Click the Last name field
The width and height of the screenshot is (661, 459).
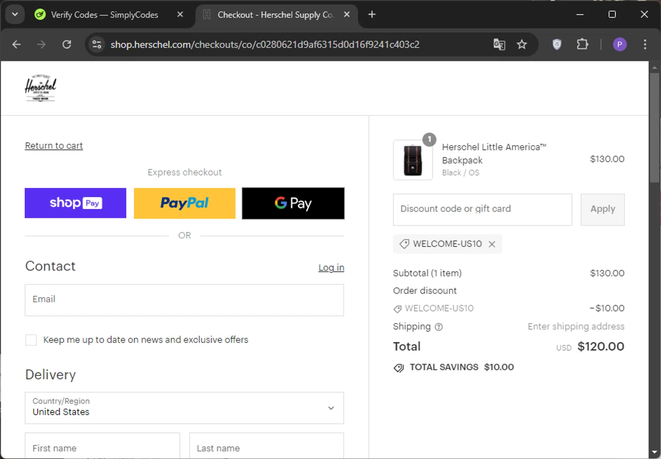[x=267, y=446]
